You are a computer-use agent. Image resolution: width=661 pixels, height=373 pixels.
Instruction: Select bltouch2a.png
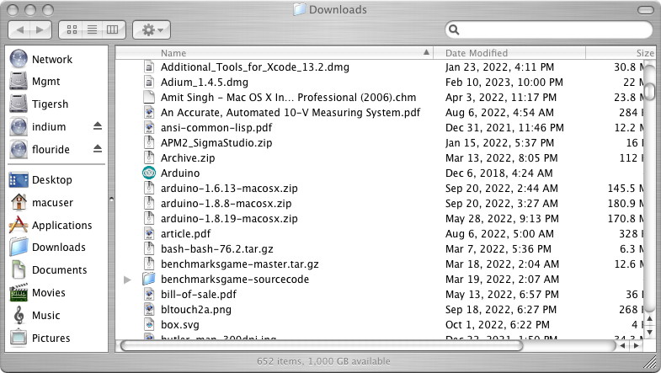(x=196, y=310)
